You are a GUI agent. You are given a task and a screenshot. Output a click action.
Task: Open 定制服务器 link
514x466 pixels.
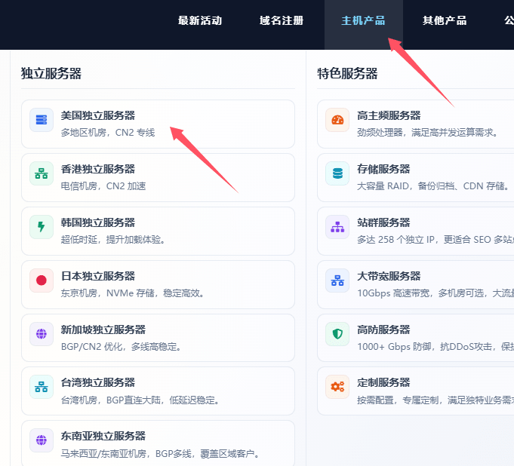[x=383, y=382]
